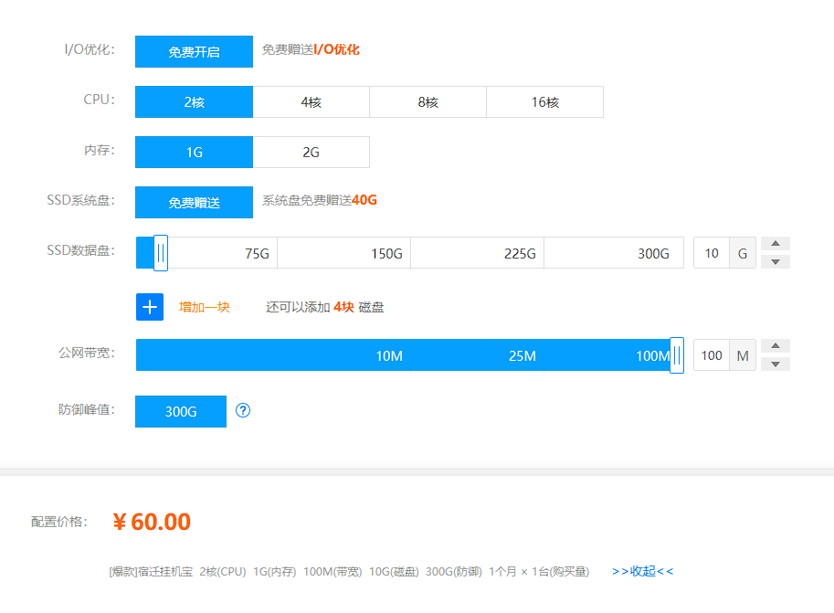Choose the 16核 CPU option
Viewport: 834px width, 613px height.
coord(544,102)
